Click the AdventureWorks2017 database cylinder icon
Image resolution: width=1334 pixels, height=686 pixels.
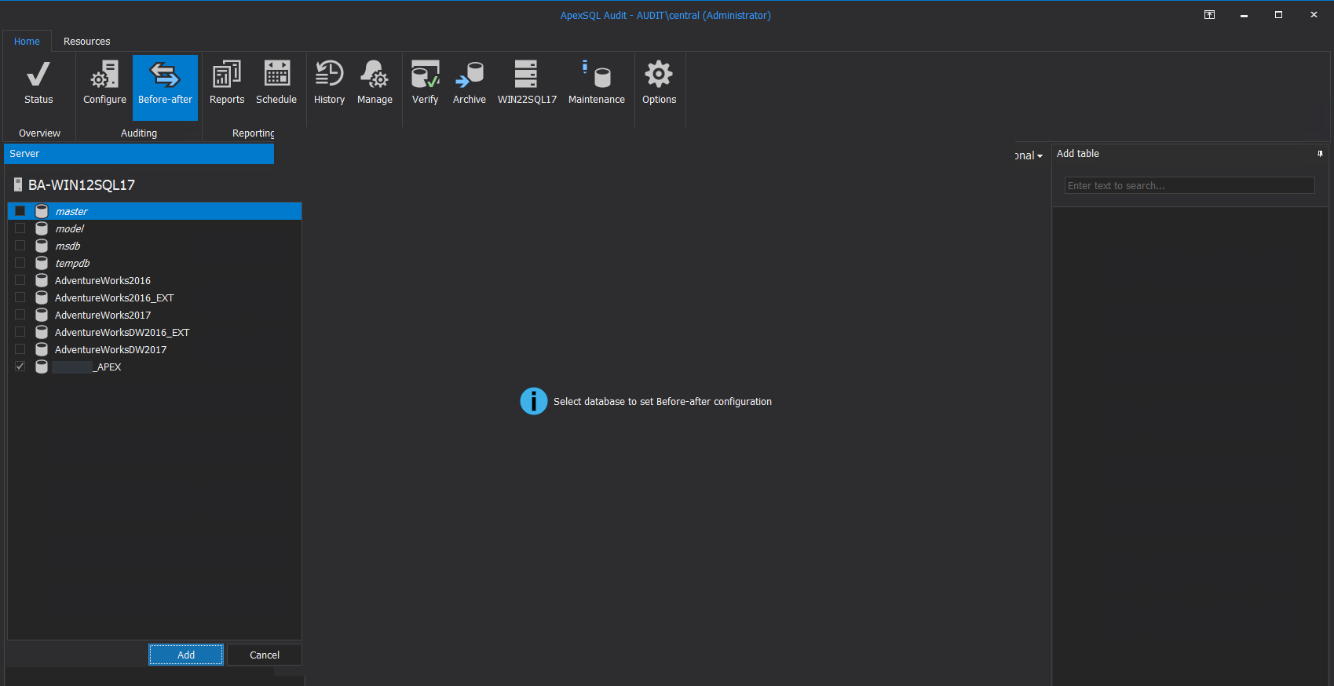click(x=42, y=315)
